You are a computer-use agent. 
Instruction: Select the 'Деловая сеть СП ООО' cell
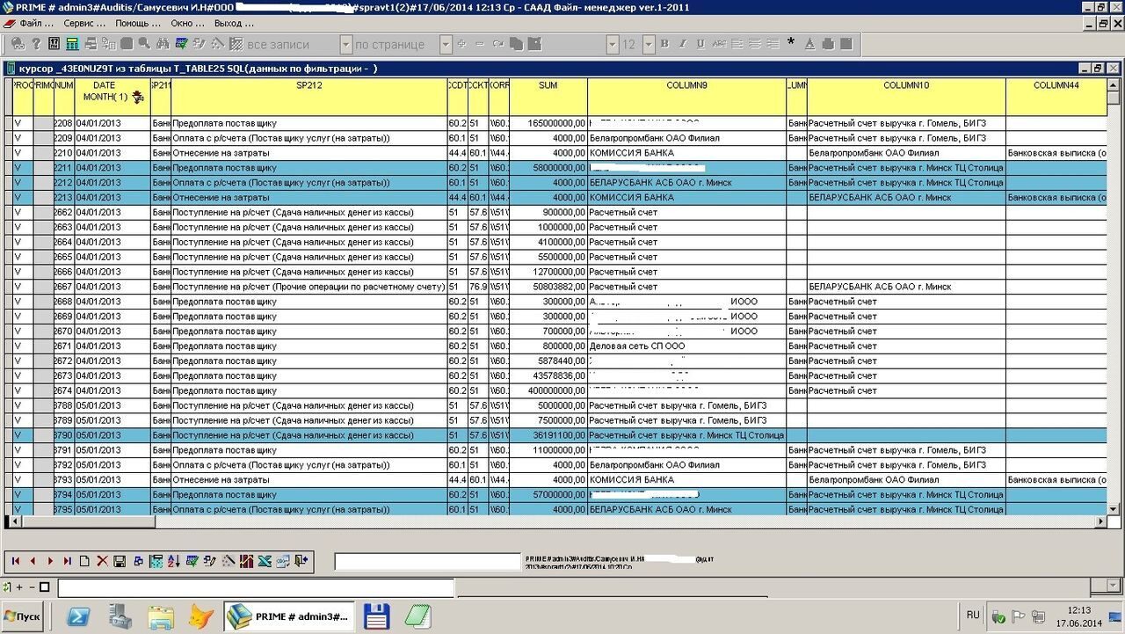coord(687,346)
